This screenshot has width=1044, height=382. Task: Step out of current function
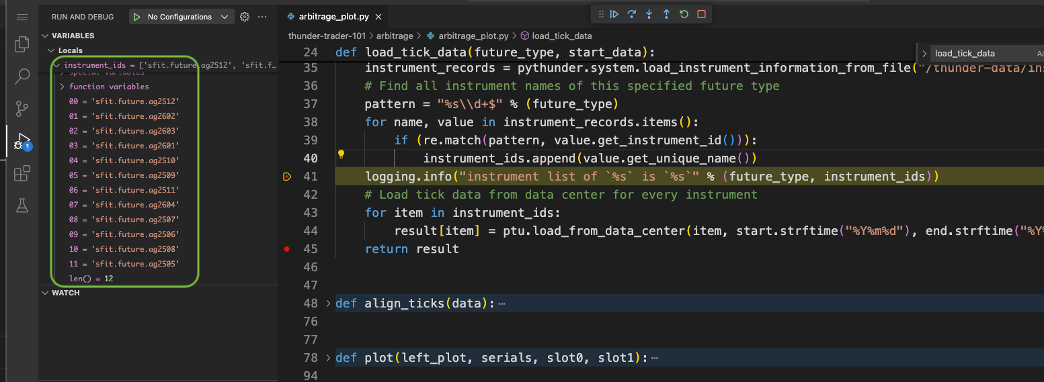tap(667, 14)
